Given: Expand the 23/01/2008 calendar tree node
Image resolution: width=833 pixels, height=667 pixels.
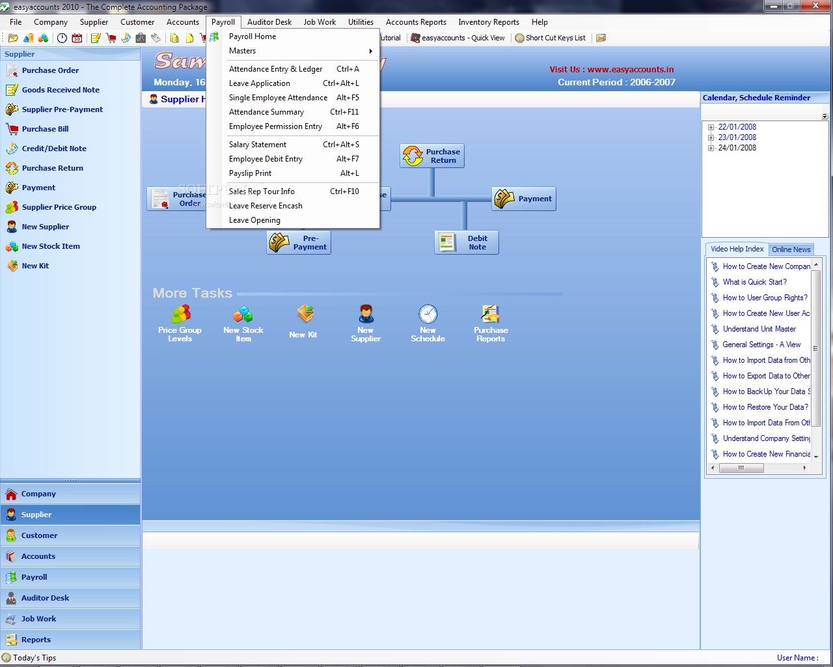Looking at the screenshot, I should 711,138.
